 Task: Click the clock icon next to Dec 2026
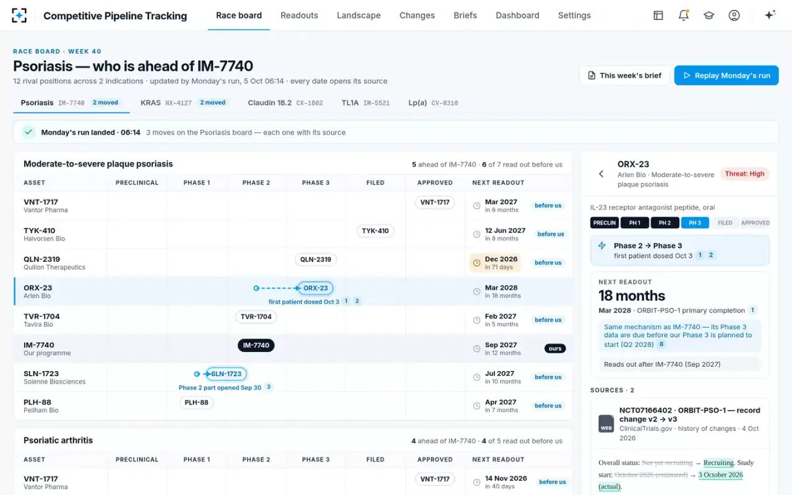click(476, 263)
